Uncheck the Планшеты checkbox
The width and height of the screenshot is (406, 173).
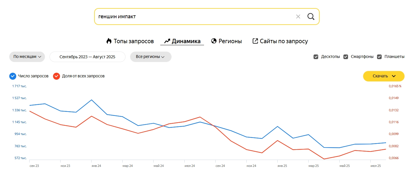(379, 57)
